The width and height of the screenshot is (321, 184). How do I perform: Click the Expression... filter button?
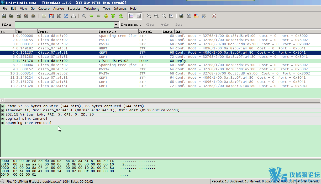tap(131, 25)
